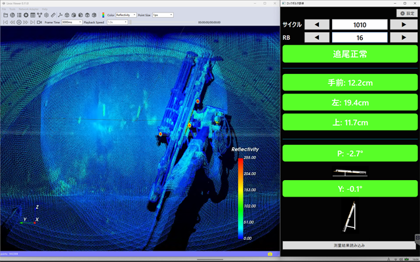
Task: Open the Network Adapter menu
Action: [x=28, y=9]
